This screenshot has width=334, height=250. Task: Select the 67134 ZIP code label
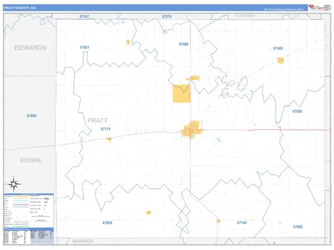tap(242, 222)
